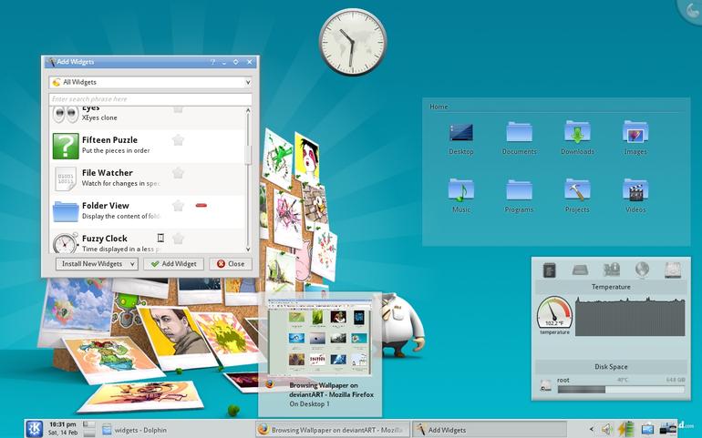Image resolution: width=702 pixels, height=438 pixels.
Task: Click the hard disk icon atop system monitor
Action: point(673,270)
